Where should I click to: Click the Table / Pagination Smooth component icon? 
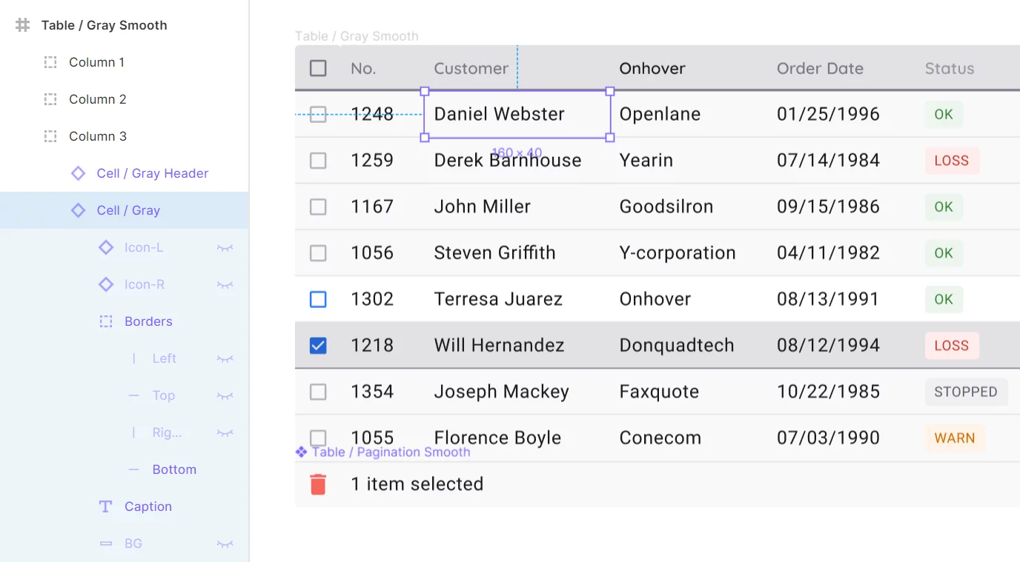click(300, 452)
